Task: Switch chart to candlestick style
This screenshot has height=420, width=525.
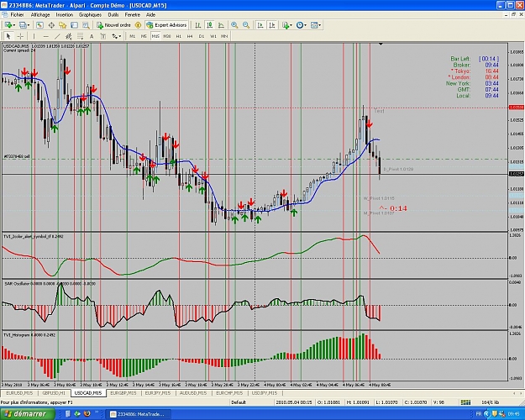Action: (210, 25)
